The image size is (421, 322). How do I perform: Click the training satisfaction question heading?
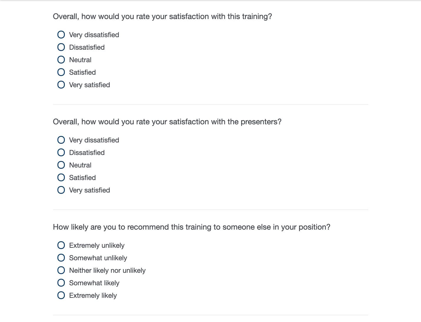pyautogui.click(x=162, y=16)
